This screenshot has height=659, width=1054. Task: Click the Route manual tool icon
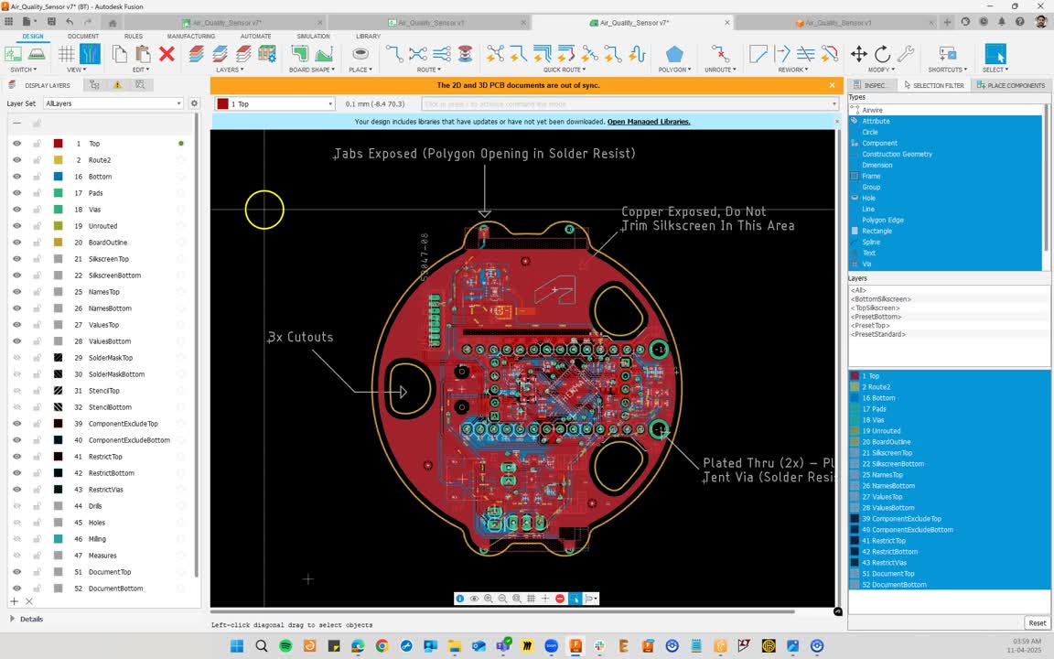(394, 54)
